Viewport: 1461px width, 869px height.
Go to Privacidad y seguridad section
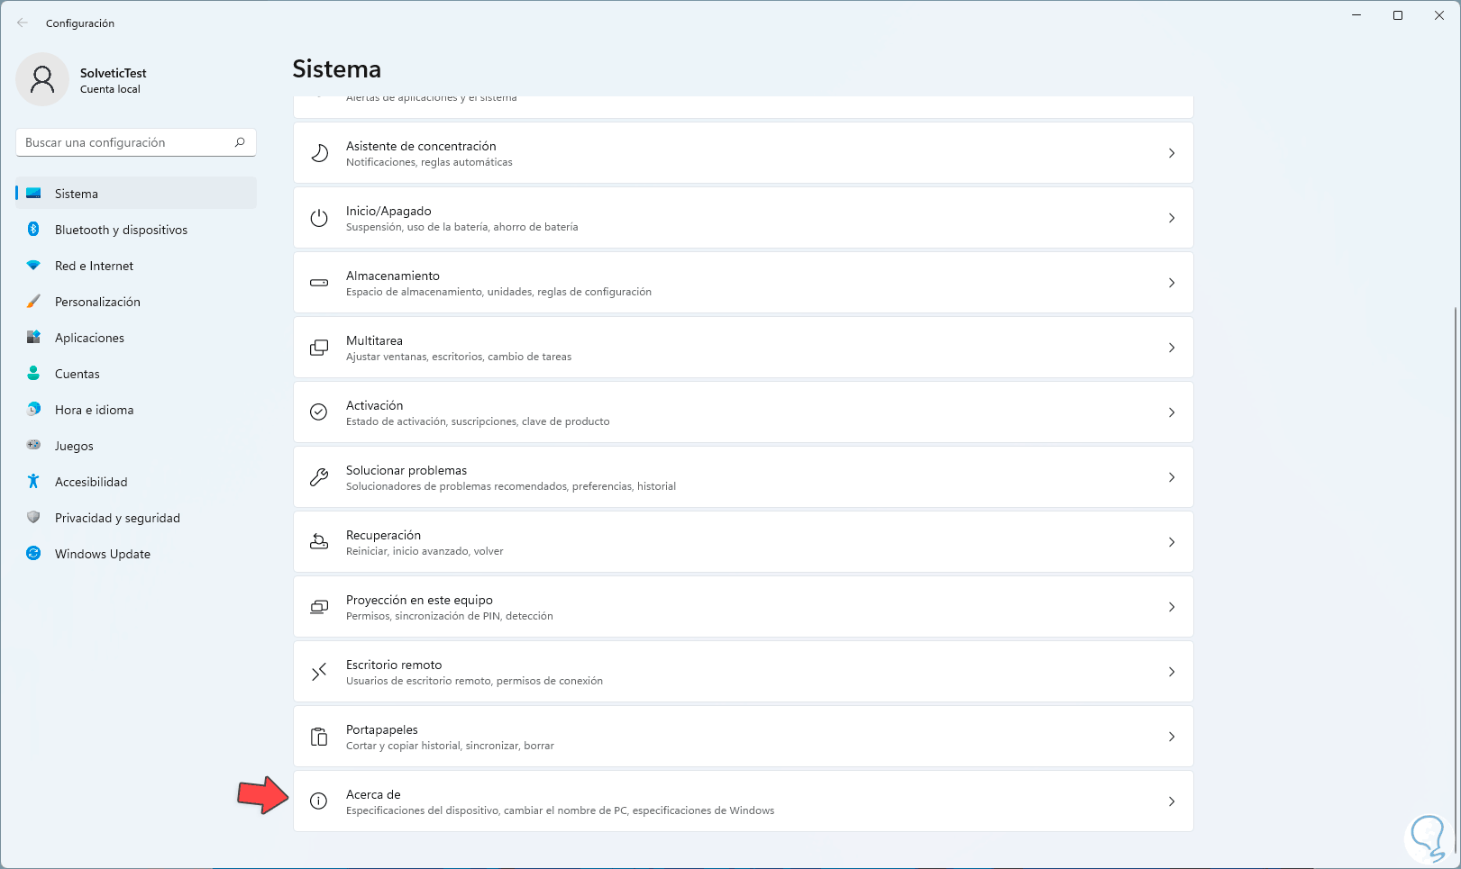tap(117, 518)
